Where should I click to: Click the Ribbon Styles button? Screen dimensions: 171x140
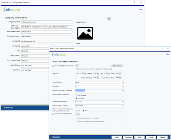[x=117, y=66]
